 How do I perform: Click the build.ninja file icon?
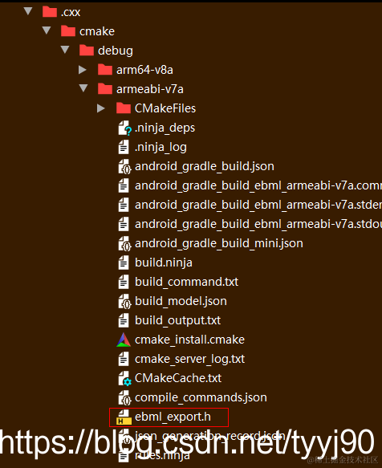(124, 262)
